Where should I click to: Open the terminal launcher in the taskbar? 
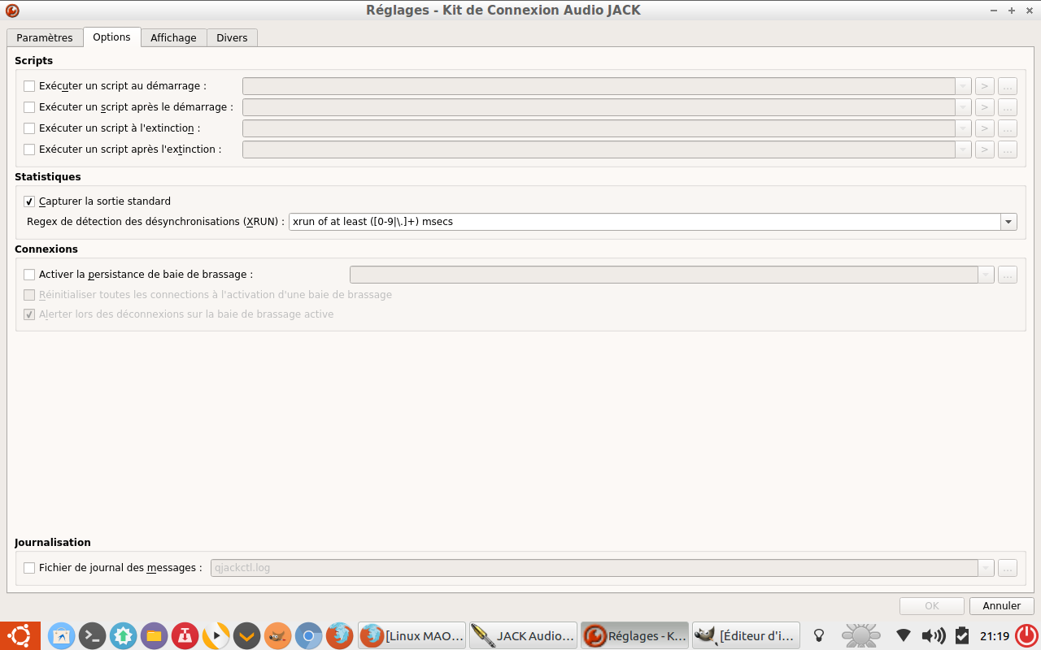point(93,635)
